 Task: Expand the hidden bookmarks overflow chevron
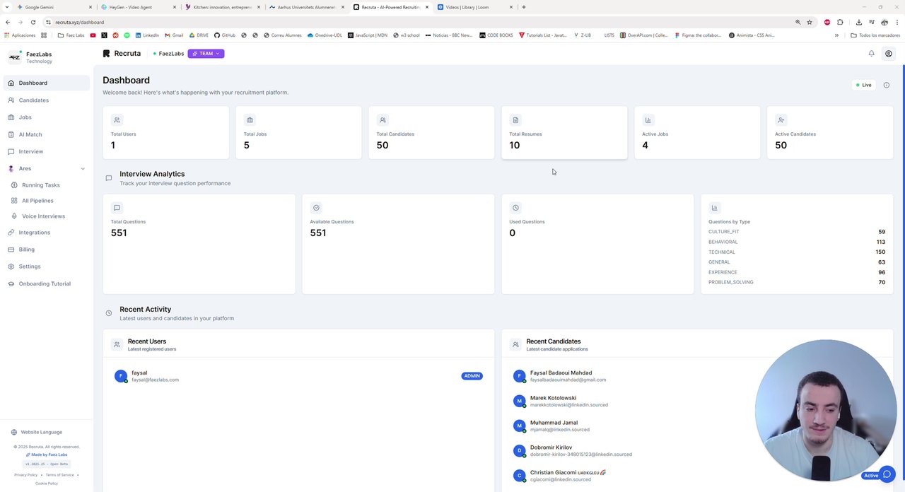[x=836, y=35]
